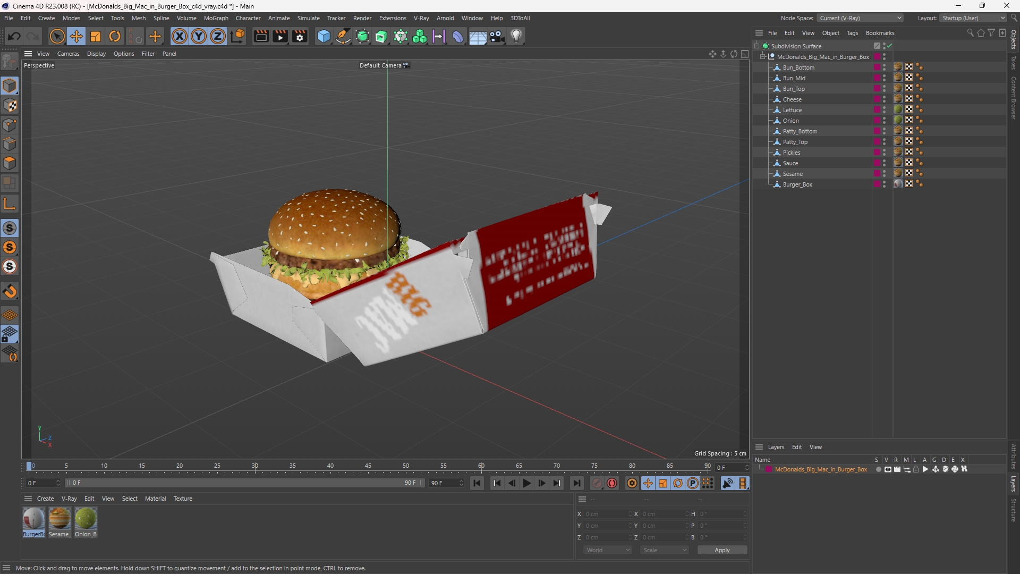Open Layout Startup dropdown
This screenshot has height=574, width=1020.
(974, 18)
